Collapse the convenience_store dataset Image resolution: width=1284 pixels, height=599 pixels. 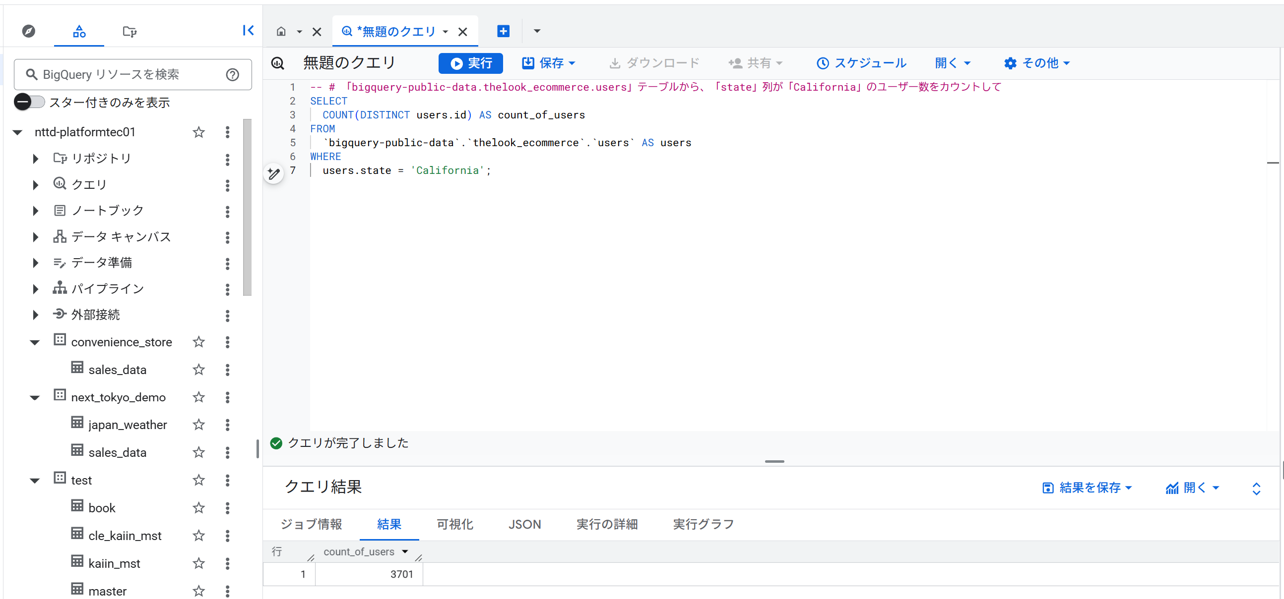point(34,341)
